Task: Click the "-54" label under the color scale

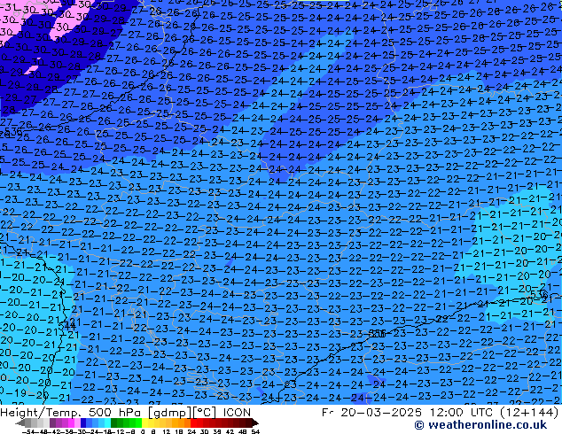Action: coord(30,431)
